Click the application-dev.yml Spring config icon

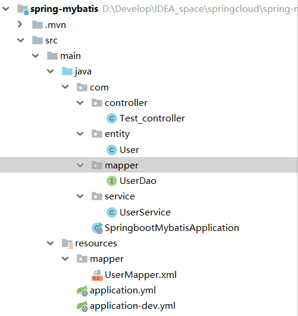pyautogui.click(x=82, y=306)
